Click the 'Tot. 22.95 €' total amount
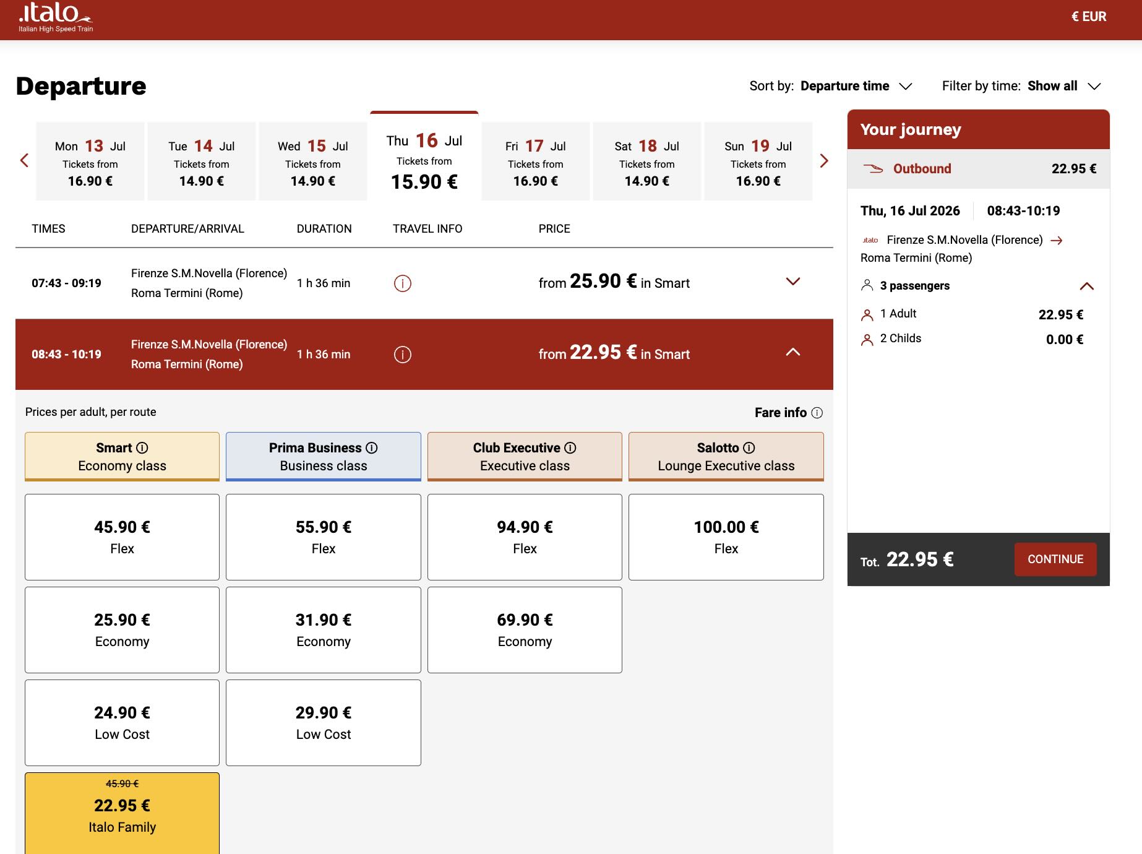 pyautogui.click(x=907, y=560)
